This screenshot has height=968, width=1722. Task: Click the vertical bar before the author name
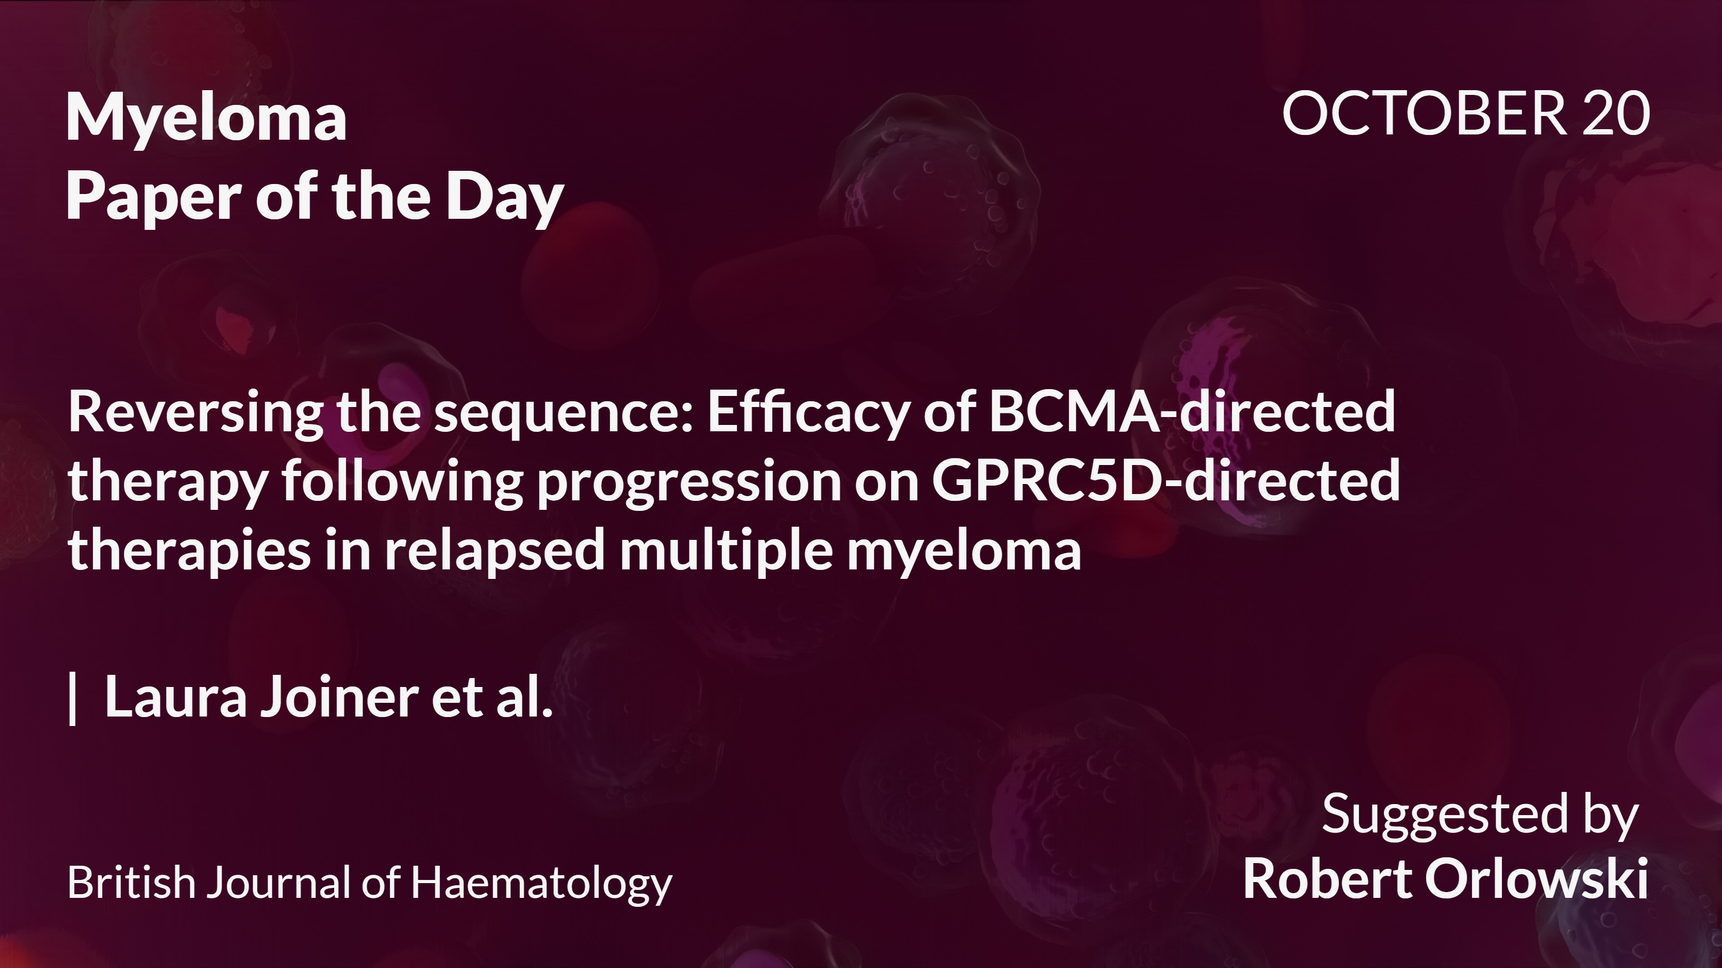pyautogui.click(x=73, y=698)
